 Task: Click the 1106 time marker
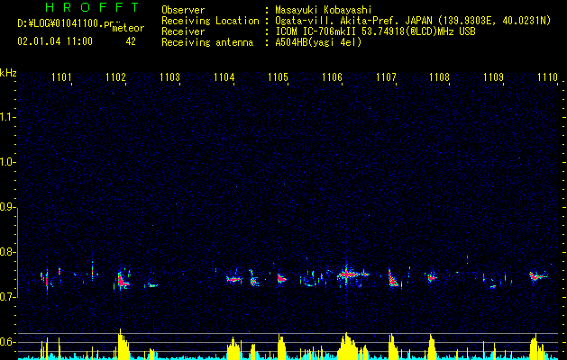332,77
